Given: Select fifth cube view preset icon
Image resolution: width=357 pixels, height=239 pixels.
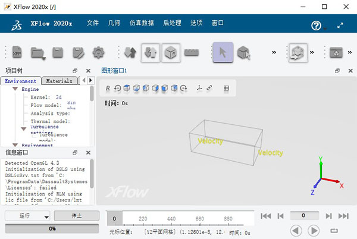Looking at the screenshot, I should [x=165, y=88].
